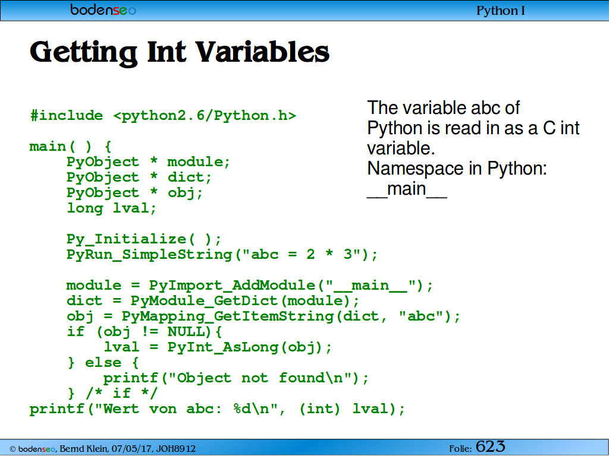
Task: Click the bodenseo logo in header
Action: 103,9
